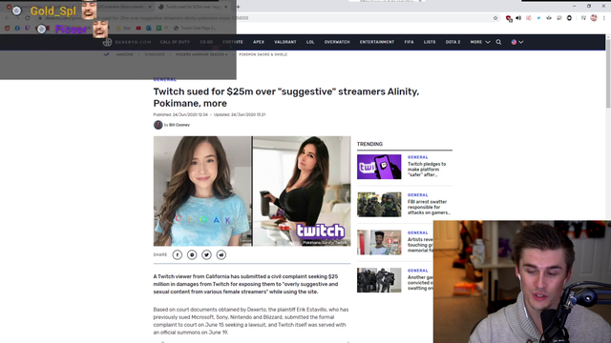Expand the MORE navigation dropdown
The image size is (611, 343).
480,42
